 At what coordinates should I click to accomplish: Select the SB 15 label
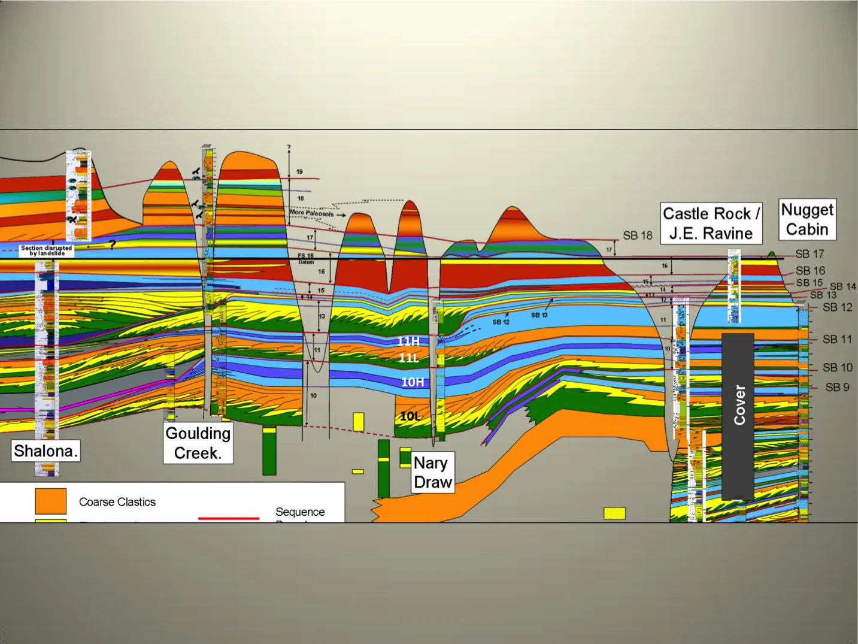click(x=809, y=282)
